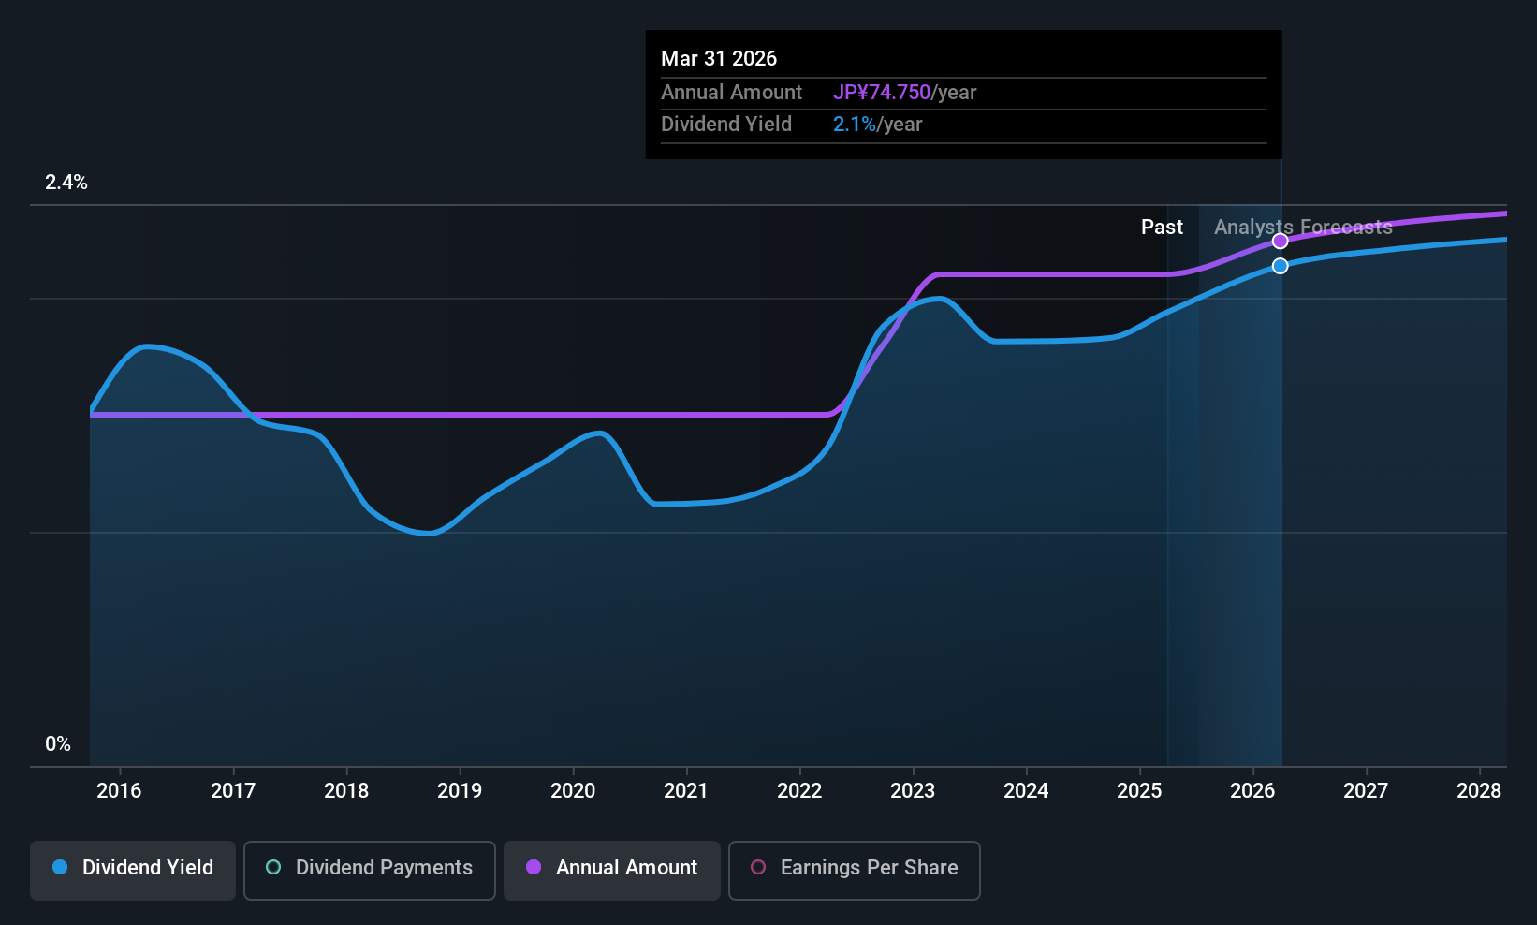Click the 2020 label on the x-axis
1537x925 pixels.
[573, 791]
